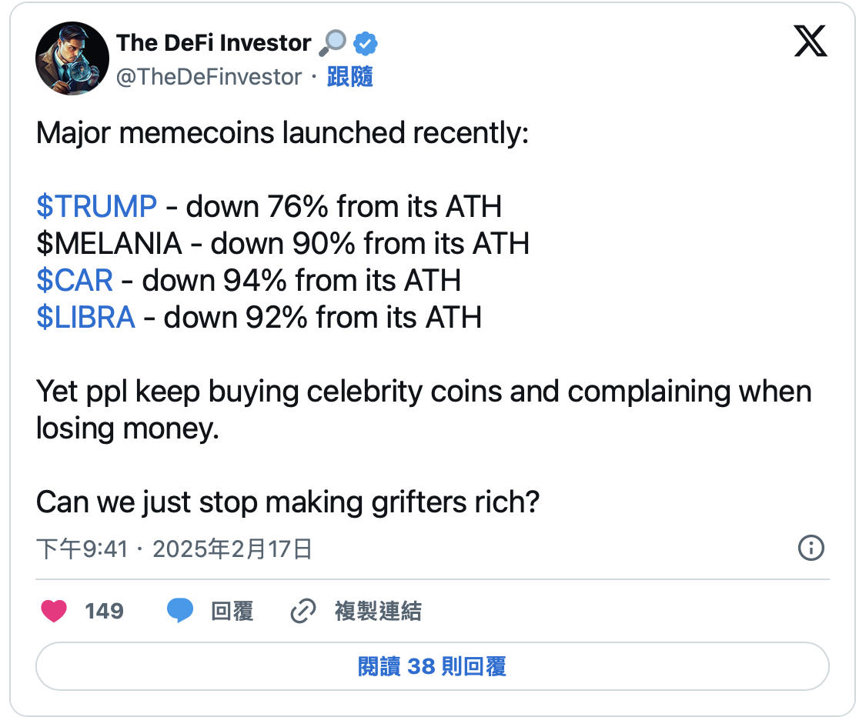Click the display name The DeFi Investor
Screen dimensions: 859x717
pyautogui.click(x=213, y=43)
